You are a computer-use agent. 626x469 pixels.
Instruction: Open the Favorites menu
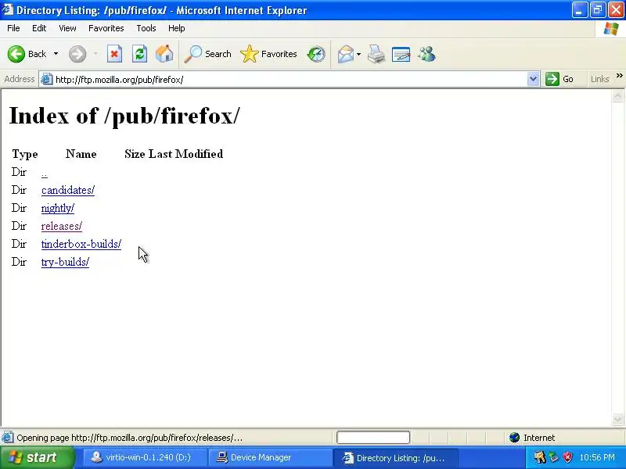pos(106,28)
